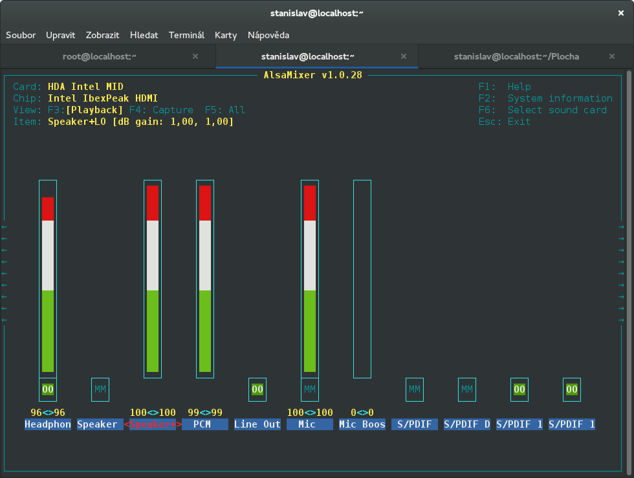Click the empty Mic Boost level bar
Screen dimensions: 634x478
click(x=362, y=278)
